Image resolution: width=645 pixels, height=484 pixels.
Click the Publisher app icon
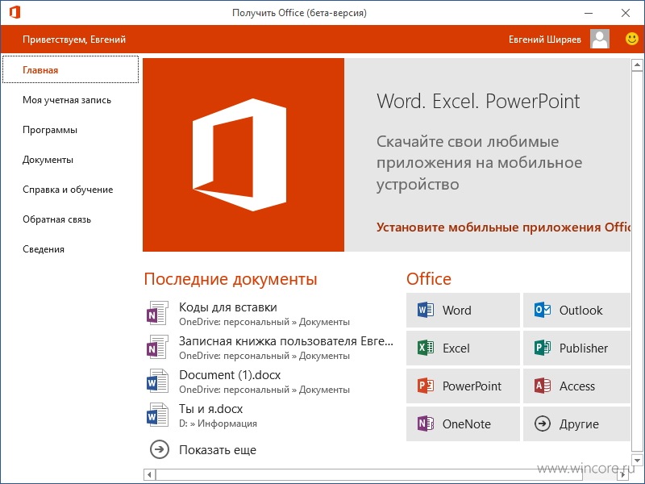pyautogui.click(x=542, y=348)
